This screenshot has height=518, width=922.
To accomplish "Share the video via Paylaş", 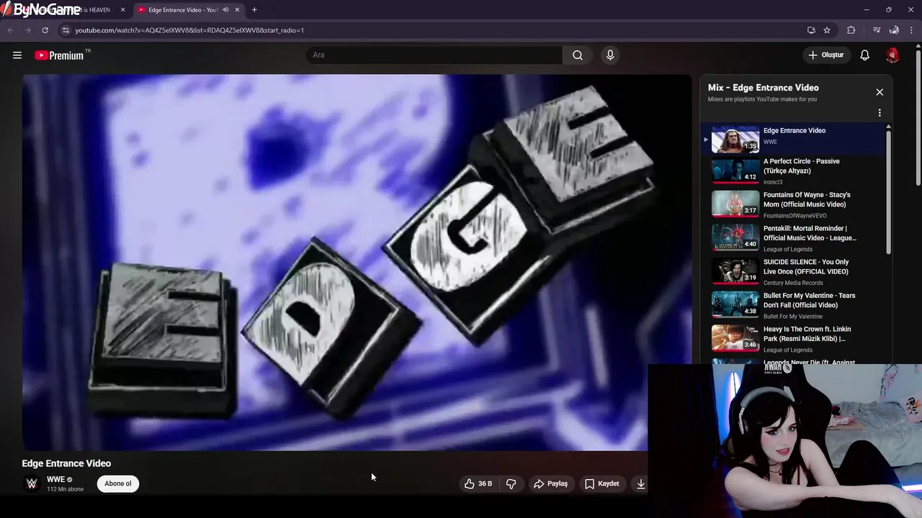I will pos(550,484).
